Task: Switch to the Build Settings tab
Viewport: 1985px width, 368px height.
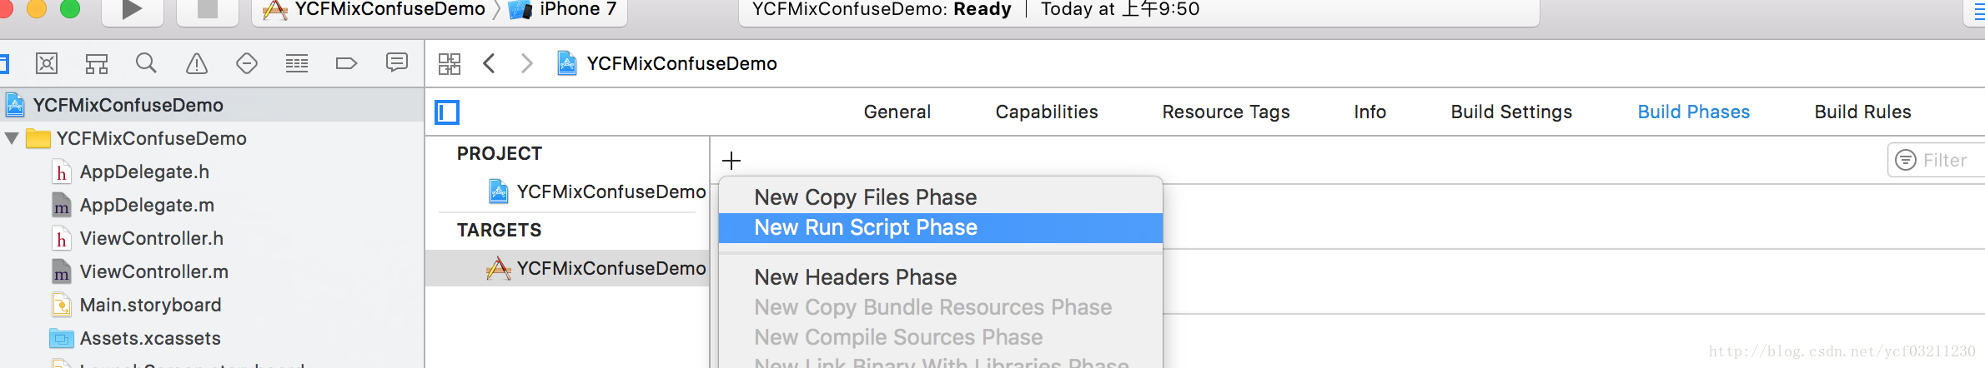Action: [1511, 112]
